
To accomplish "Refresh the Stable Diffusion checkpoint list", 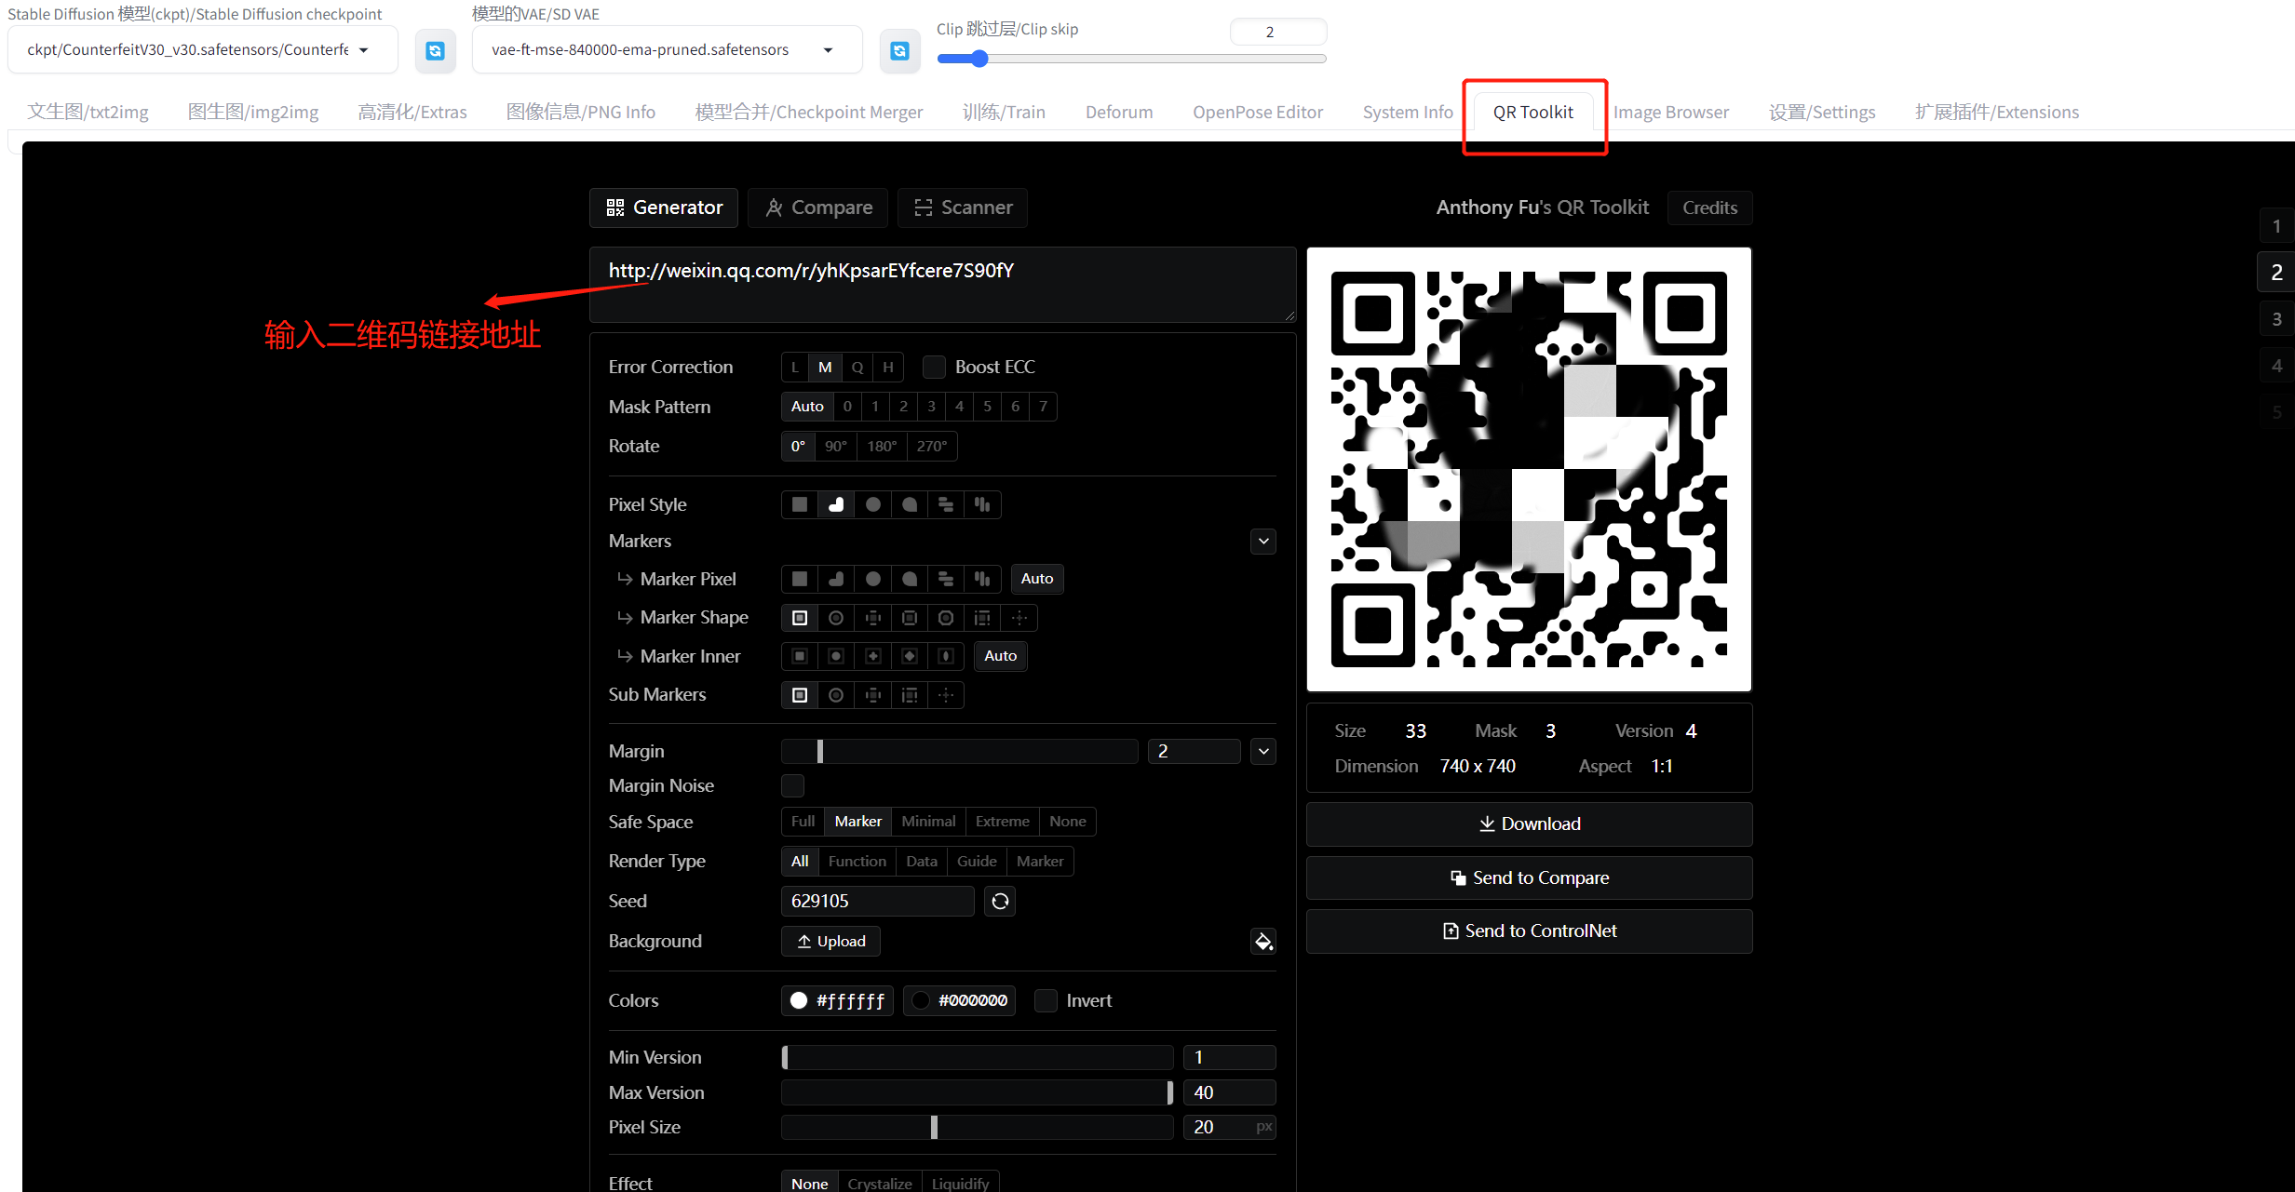I will [435, 50].
